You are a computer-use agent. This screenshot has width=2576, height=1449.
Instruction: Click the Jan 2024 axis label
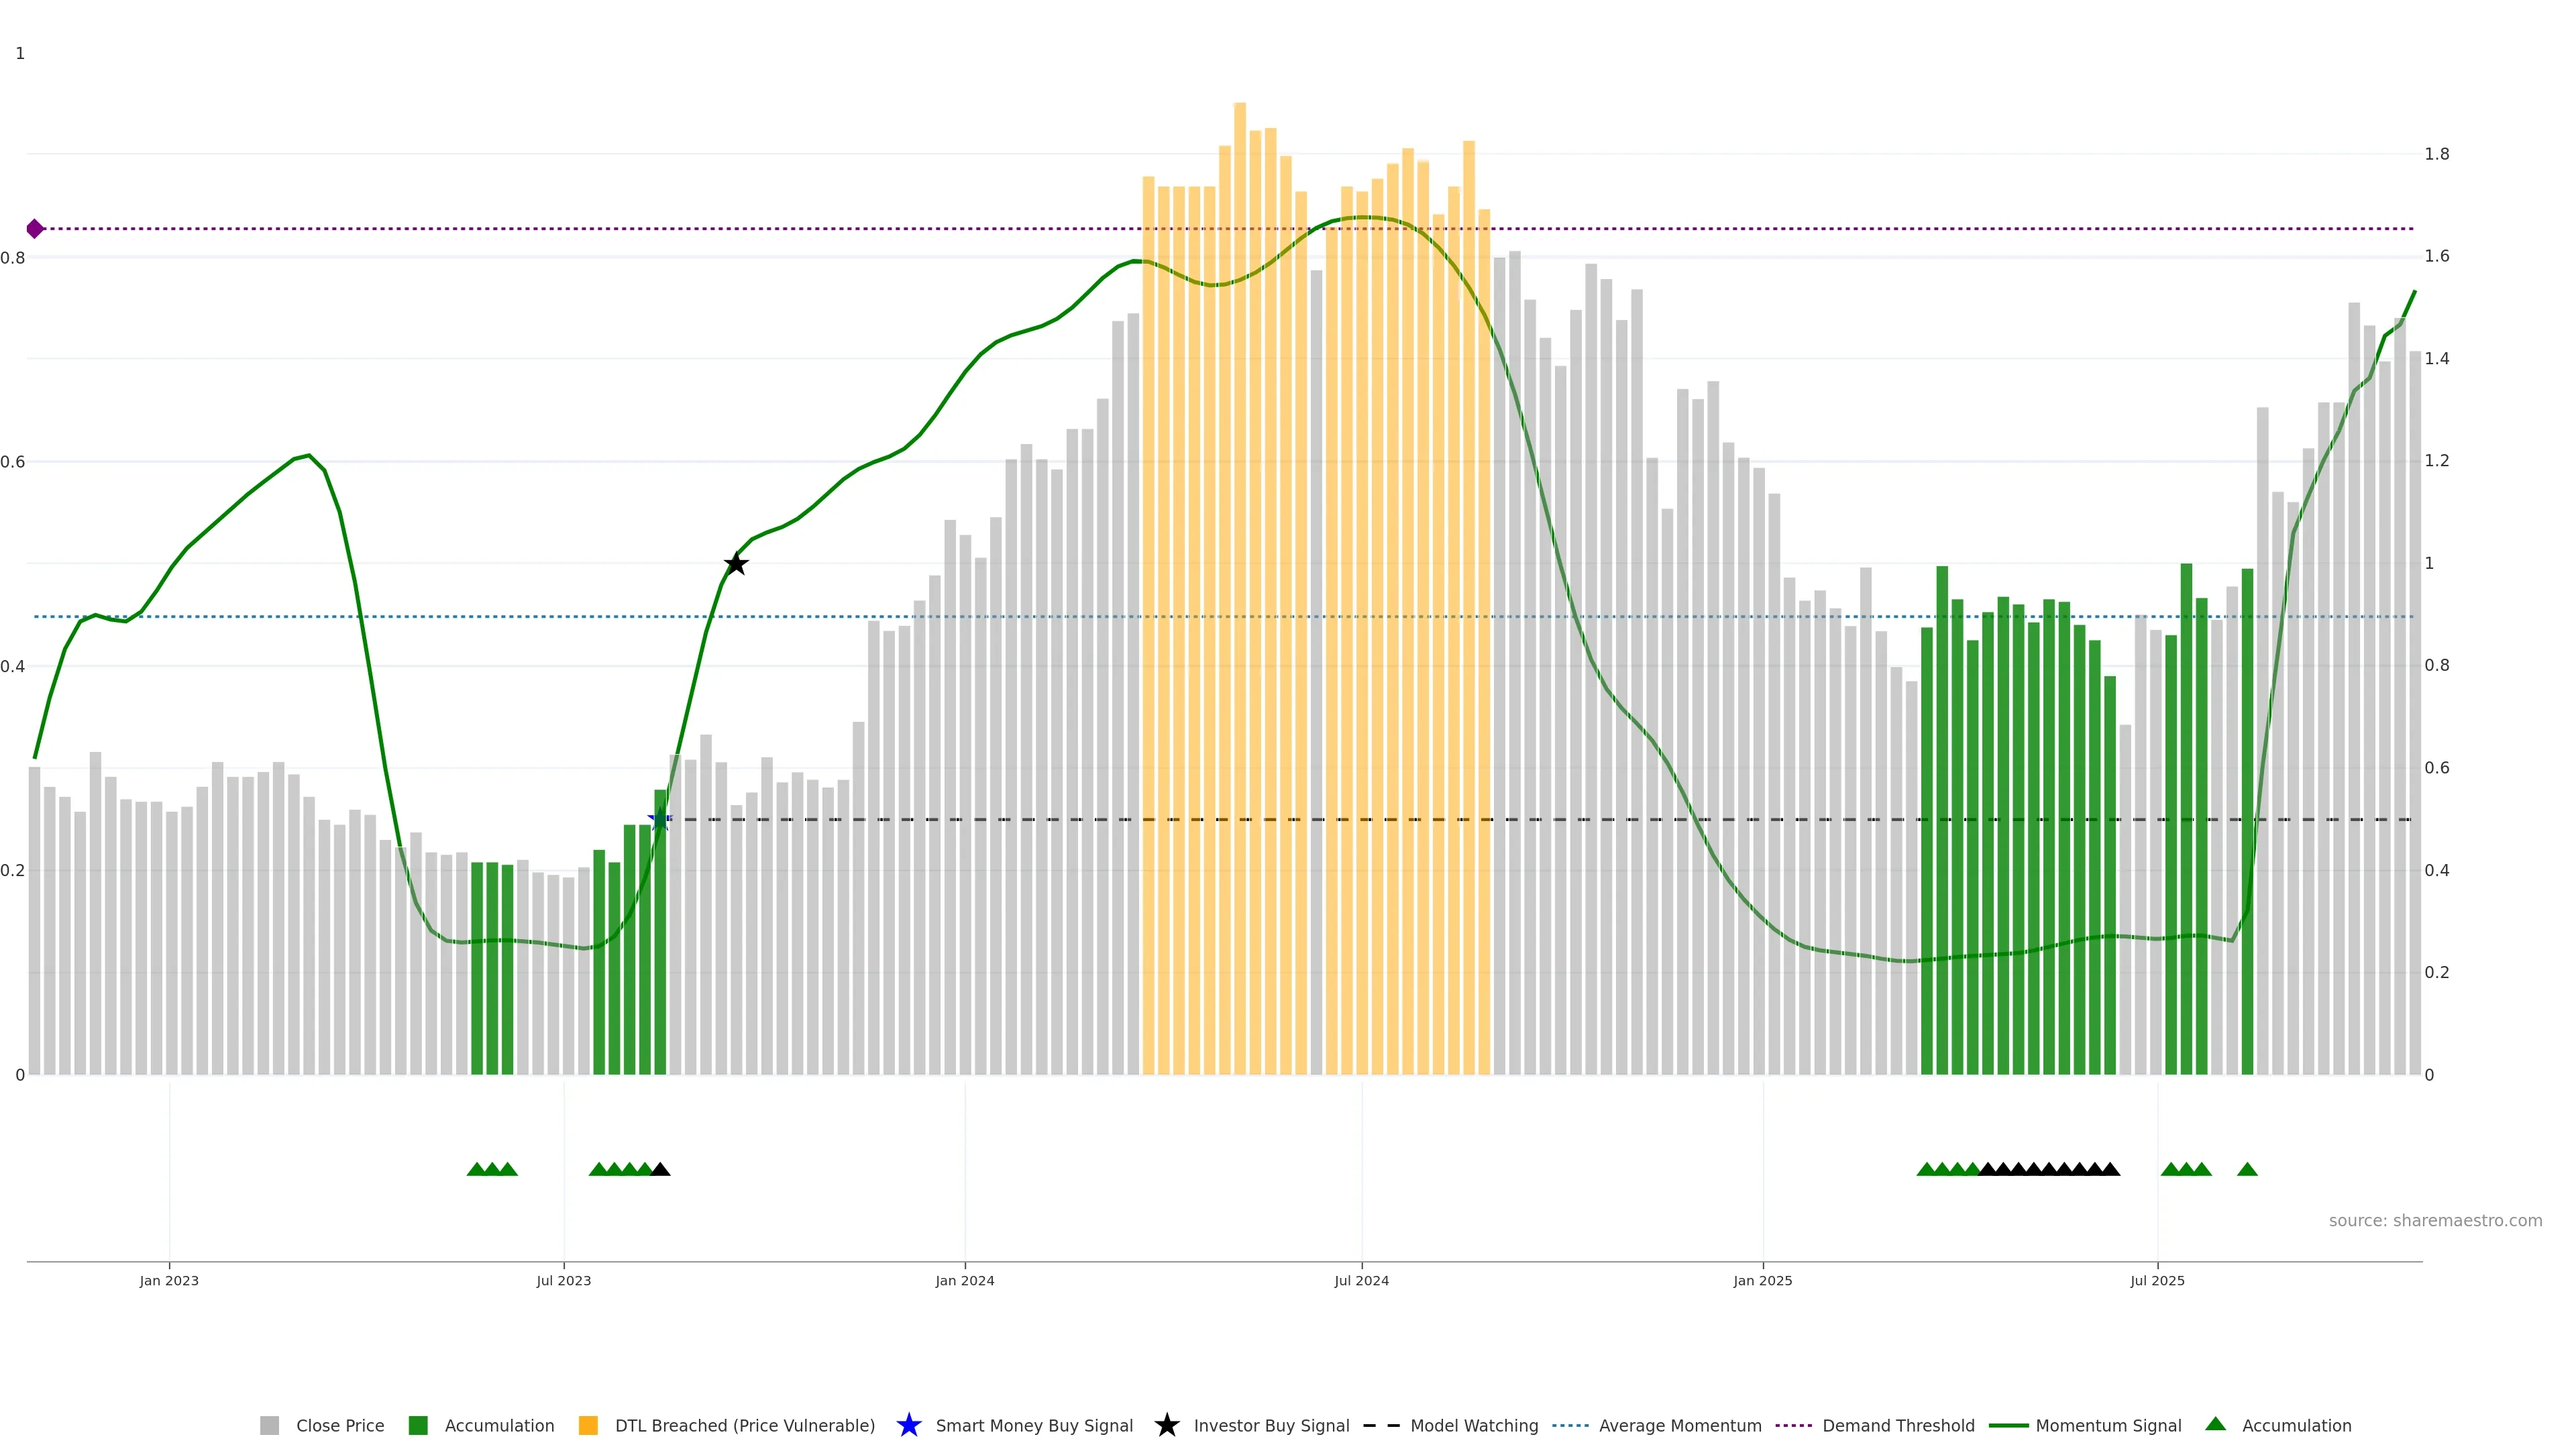(964, 1280)
